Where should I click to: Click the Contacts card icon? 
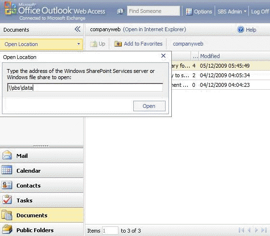point(7,185)
